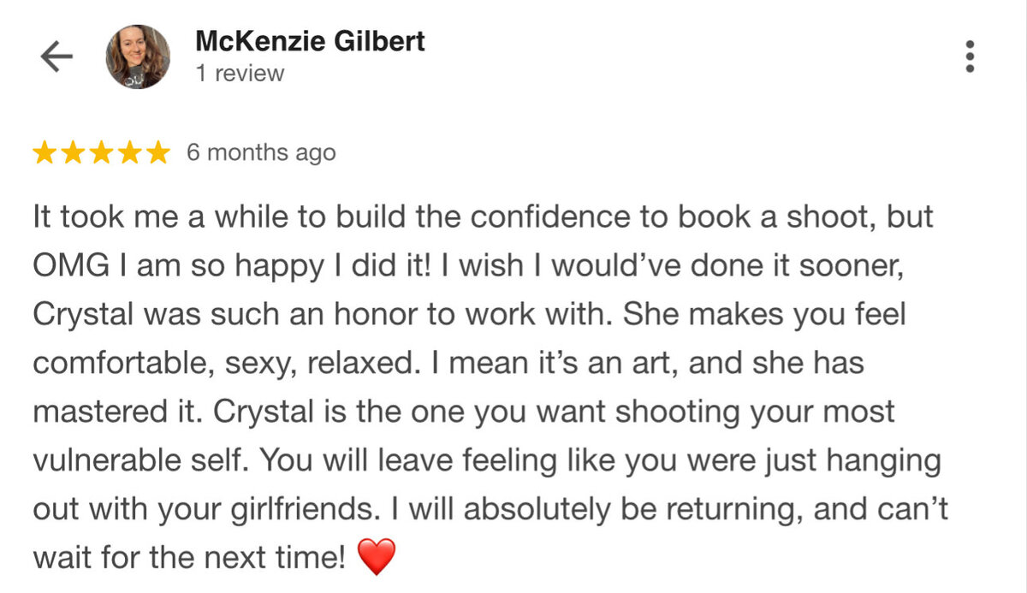Click the line starting 'comfortable, sexy, relaxed'
Image resolution: width=1027 pixels, height=593 pixels.
point(448,364)
